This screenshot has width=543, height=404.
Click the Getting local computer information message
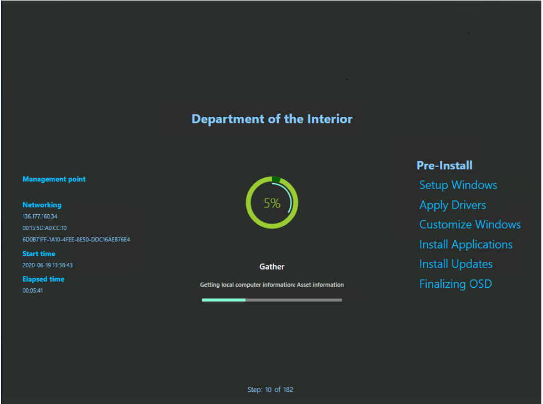coord(272,284)
